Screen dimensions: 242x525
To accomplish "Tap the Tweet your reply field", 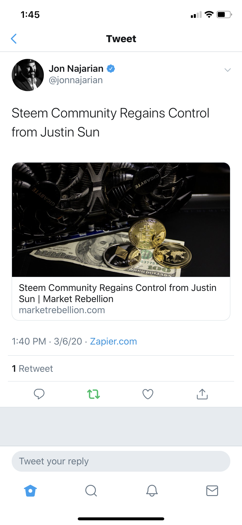I will tap(121, 461).
